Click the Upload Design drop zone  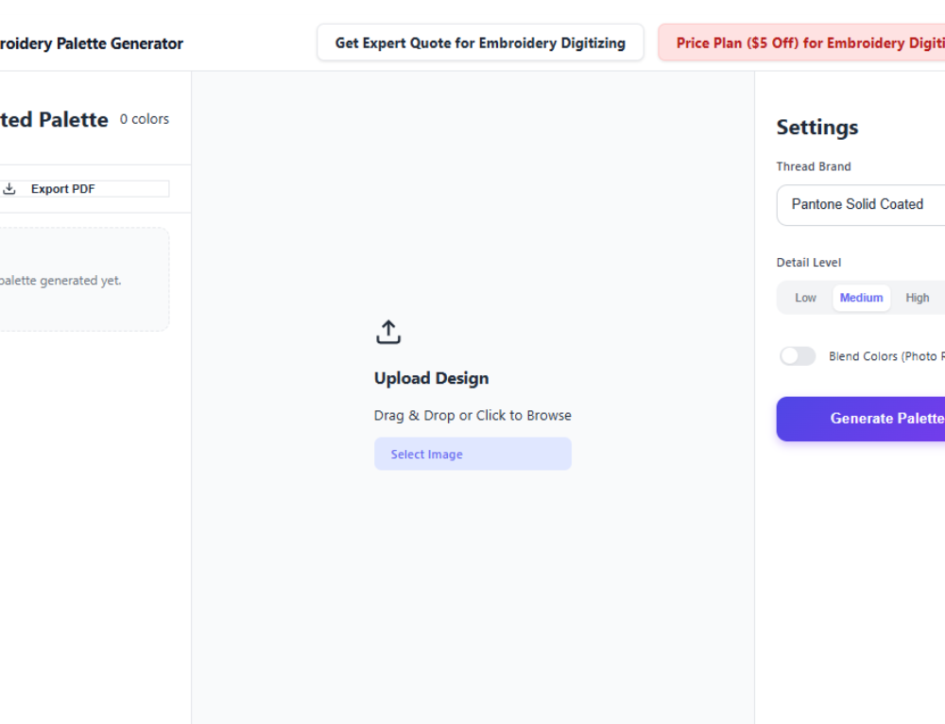tap(472, 397)
